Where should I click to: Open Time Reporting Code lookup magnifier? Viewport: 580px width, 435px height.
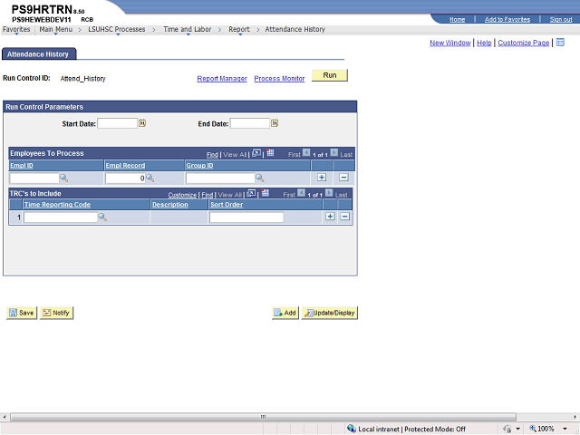click(x=102, y=217)
